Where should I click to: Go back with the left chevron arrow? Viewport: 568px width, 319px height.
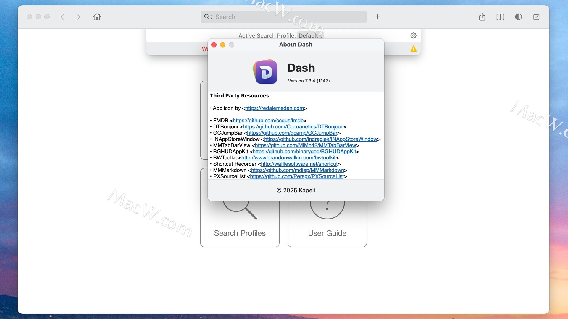[62, 17]
